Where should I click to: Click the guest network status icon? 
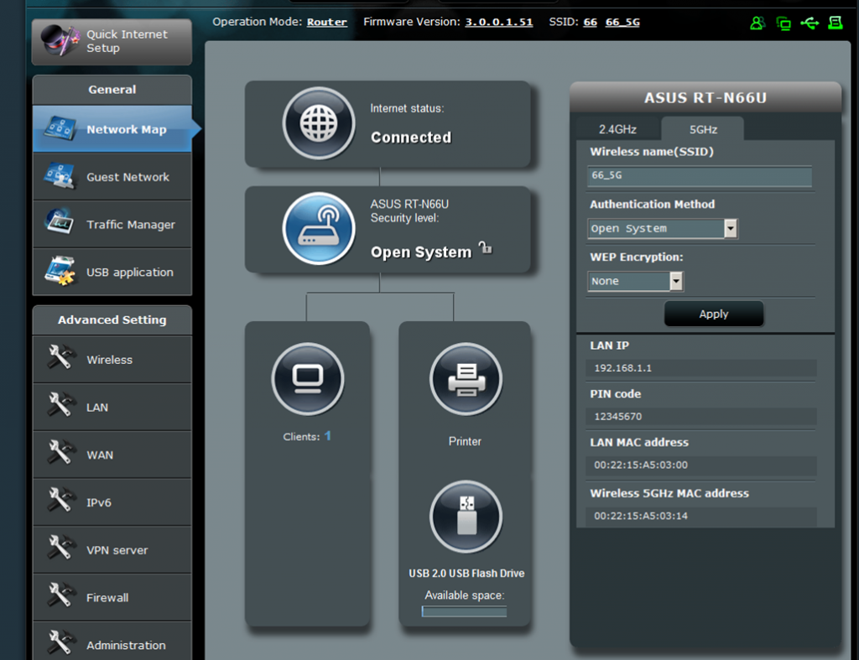point(757,23)
